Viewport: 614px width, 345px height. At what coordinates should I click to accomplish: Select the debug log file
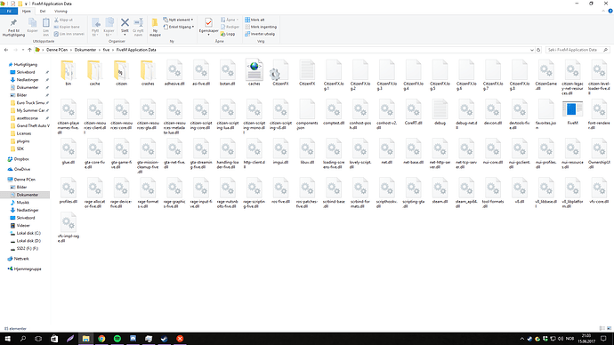pos(440,112)
